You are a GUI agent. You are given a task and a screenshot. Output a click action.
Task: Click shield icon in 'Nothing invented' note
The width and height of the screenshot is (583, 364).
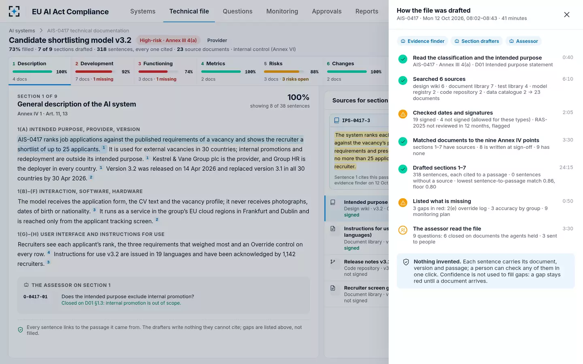pos(406,262)
